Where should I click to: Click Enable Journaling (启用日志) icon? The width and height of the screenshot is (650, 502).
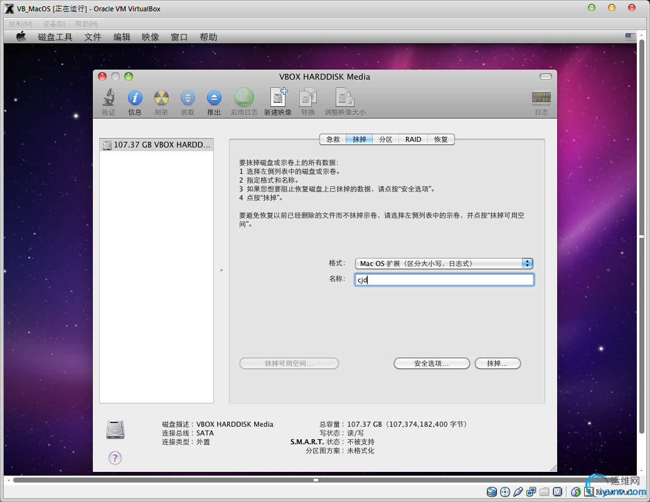243,97
